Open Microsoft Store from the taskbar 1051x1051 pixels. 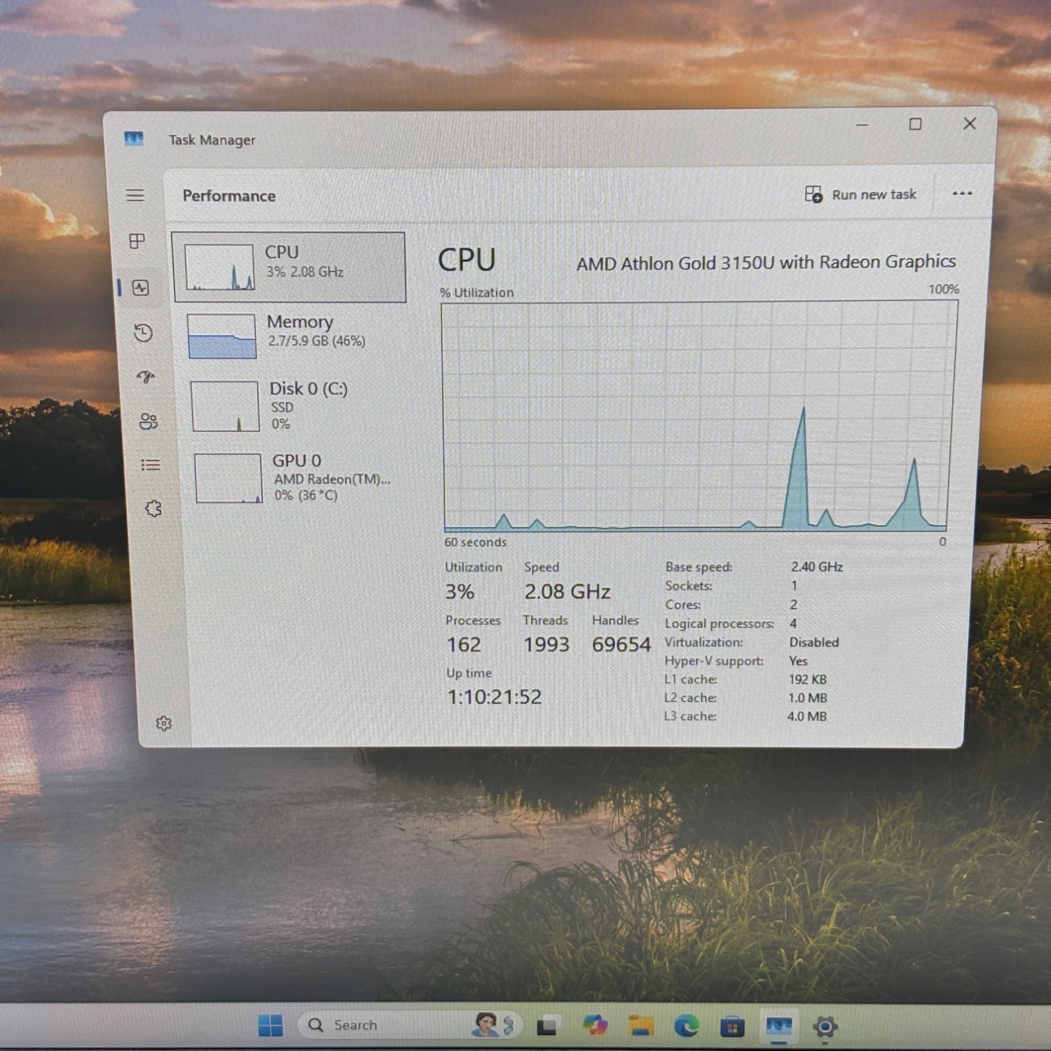click(x=732, y=1027)
